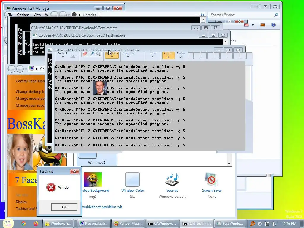Open Troubleshoot problems link in Personalization
Image resolution: width=304 pixels, height=228 pixels.
click(102, 207)
